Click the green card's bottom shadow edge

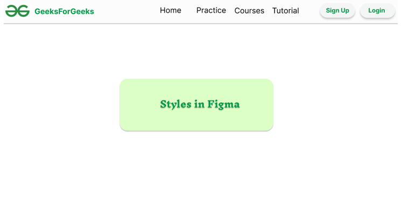196,130
